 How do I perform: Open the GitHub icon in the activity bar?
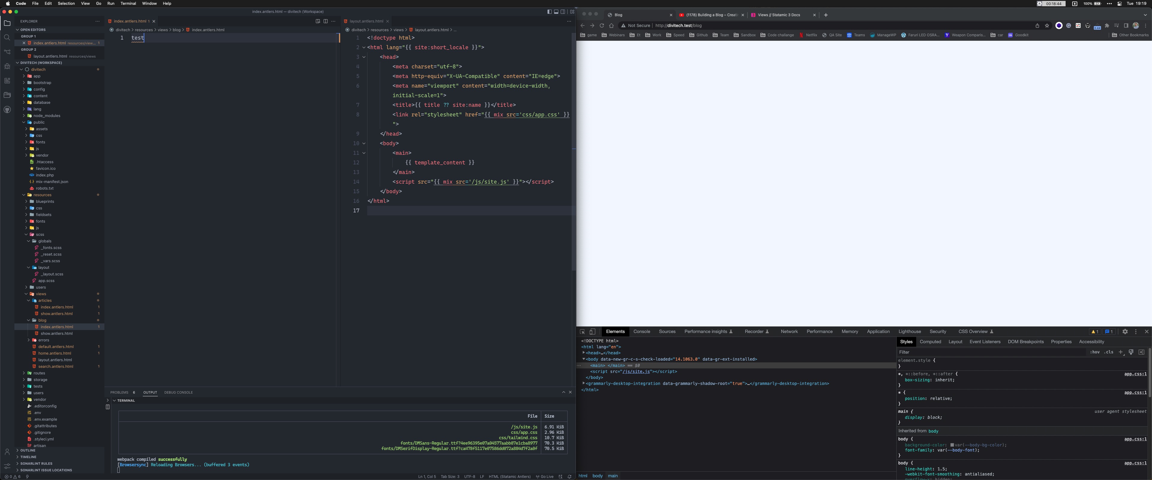(7, 109)
